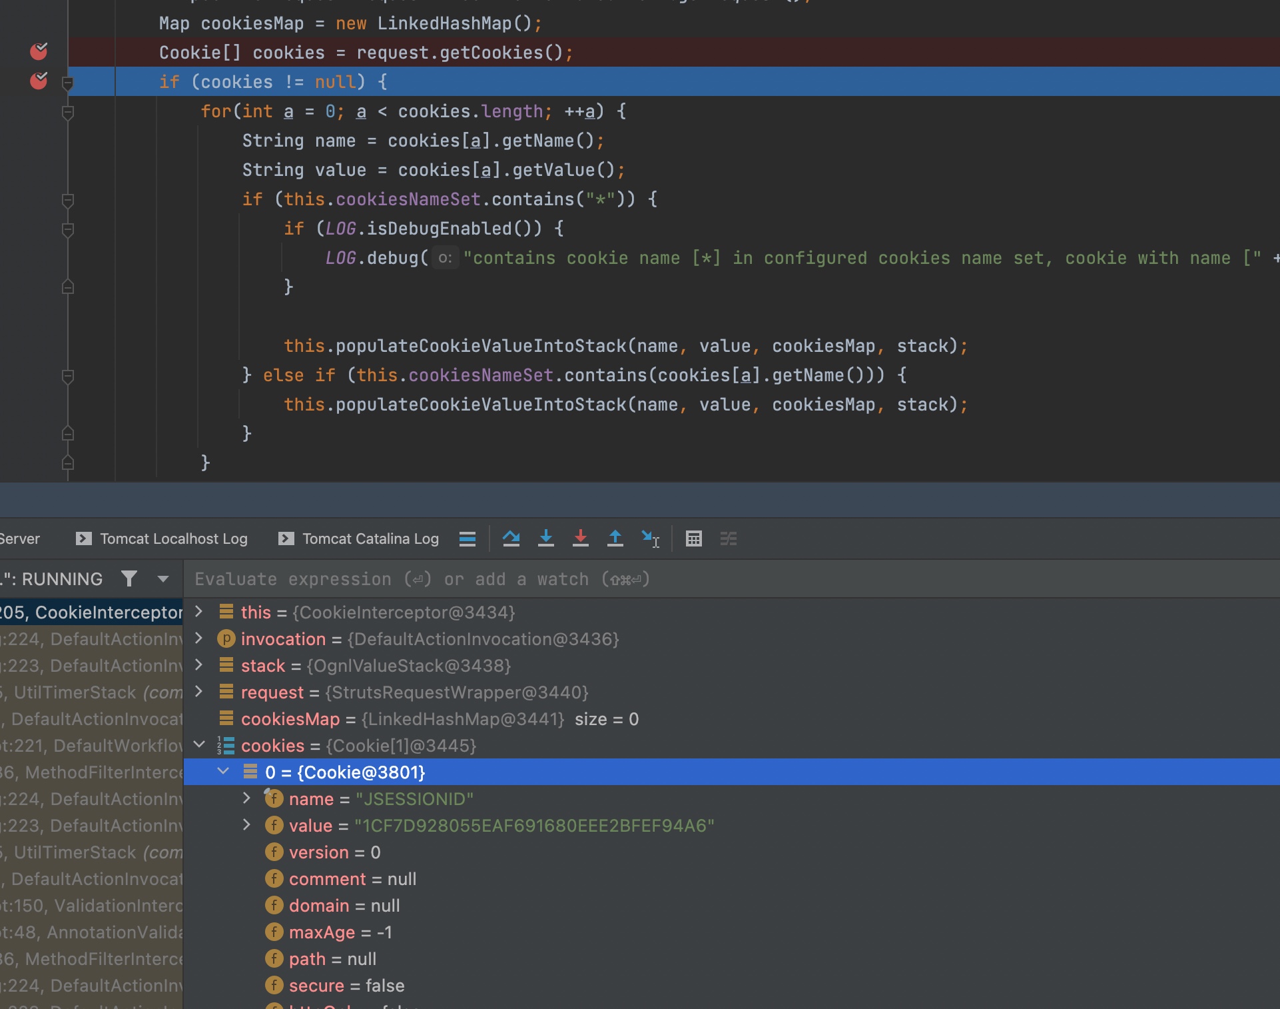Select the CookieInterceptor stack frame

coord(91,612)
